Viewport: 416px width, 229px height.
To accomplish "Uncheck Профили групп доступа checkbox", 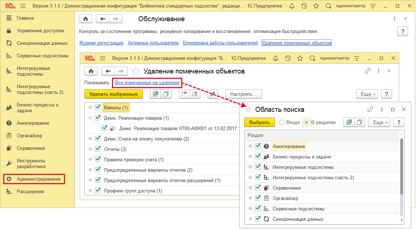I will 98,191.
